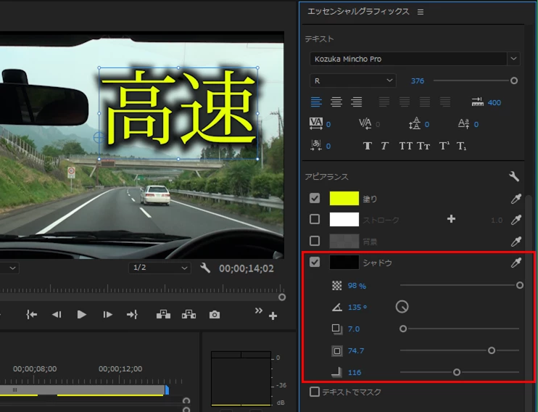The width and height of the screenshot is (538, 412).
Task: Adjust the shadow size slider handle
Action: pyautogui.click(x=492, y=350)
